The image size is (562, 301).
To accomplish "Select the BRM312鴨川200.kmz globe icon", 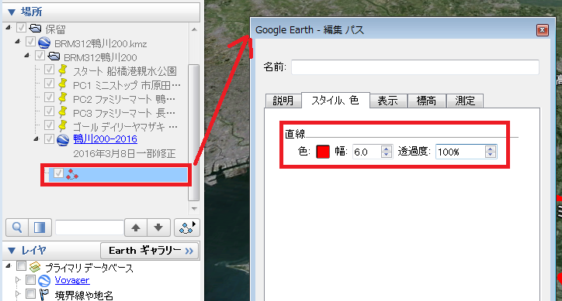I will pos(44,43).
